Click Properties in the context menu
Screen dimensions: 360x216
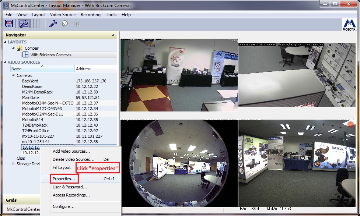coord(80,179)
